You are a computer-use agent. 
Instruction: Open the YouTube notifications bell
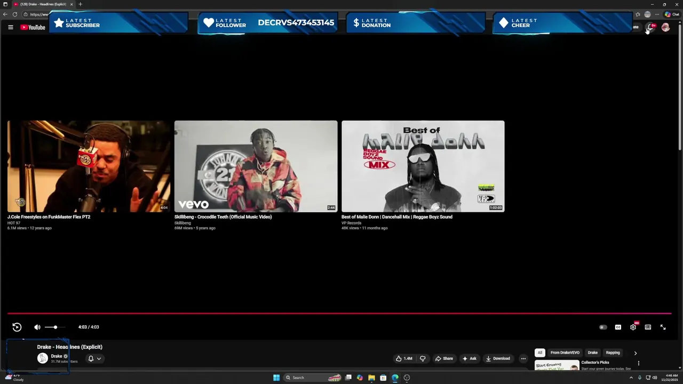pos(650,27)
